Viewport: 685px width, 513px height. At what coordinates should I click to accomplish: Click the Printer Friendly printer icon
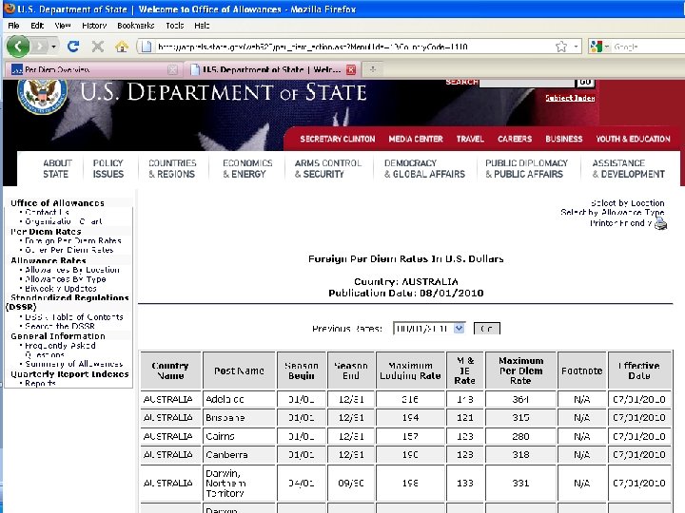660,224
